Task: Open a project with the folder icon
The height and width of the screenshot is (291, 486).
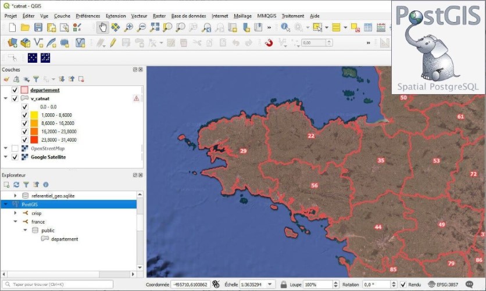Action: tap(25, 27)
